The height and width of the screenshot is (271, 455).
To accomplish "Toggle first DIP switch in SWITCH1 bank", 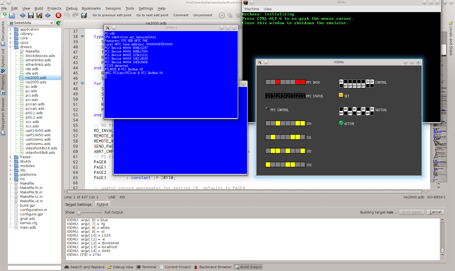I will pos(341,111).
